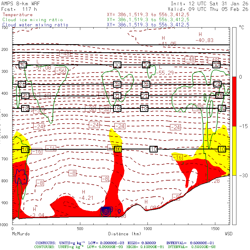Click the H -3.04 marker near the surface
The height and width of the screenshot is (250, 250).
point(38,212)
